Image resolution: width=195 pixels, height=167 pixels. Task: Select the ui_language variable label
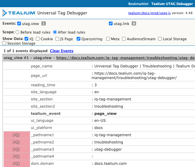coord(42,120)
